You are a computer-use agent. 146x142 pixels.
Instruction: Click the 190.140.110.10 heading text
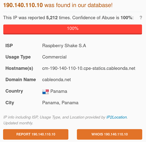tap(23, 5)
